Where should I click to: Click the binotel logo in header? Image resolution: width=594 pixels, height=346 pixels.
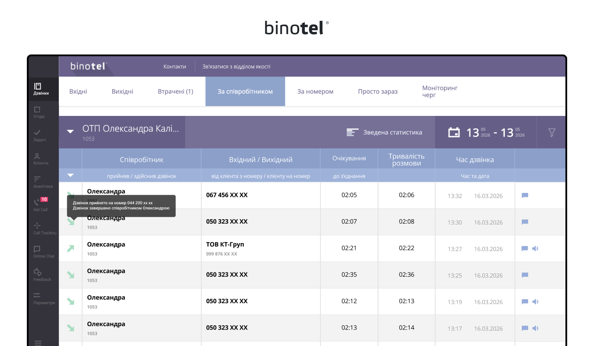pyautogui.click(x=89, y=66)
